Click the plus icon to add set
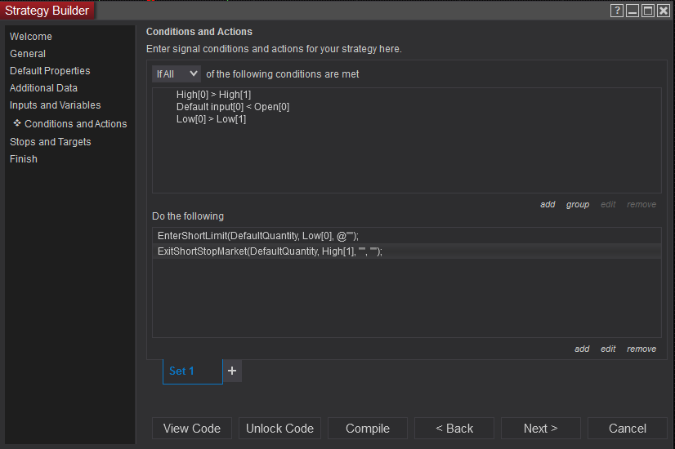Image resolution: width=675 pixels, height=449 pixels. (232, 371)
